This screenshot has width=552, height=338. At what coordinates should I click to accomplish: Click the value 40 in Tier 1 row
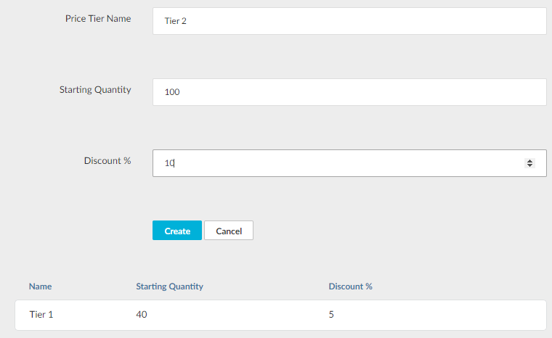coord(142,315)
